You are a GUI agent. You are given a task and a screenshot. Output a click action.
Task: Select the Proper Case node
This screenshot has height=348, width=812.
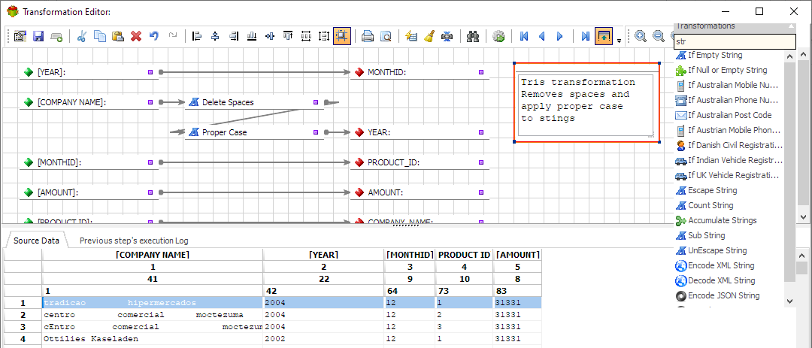tap(254, 132)
